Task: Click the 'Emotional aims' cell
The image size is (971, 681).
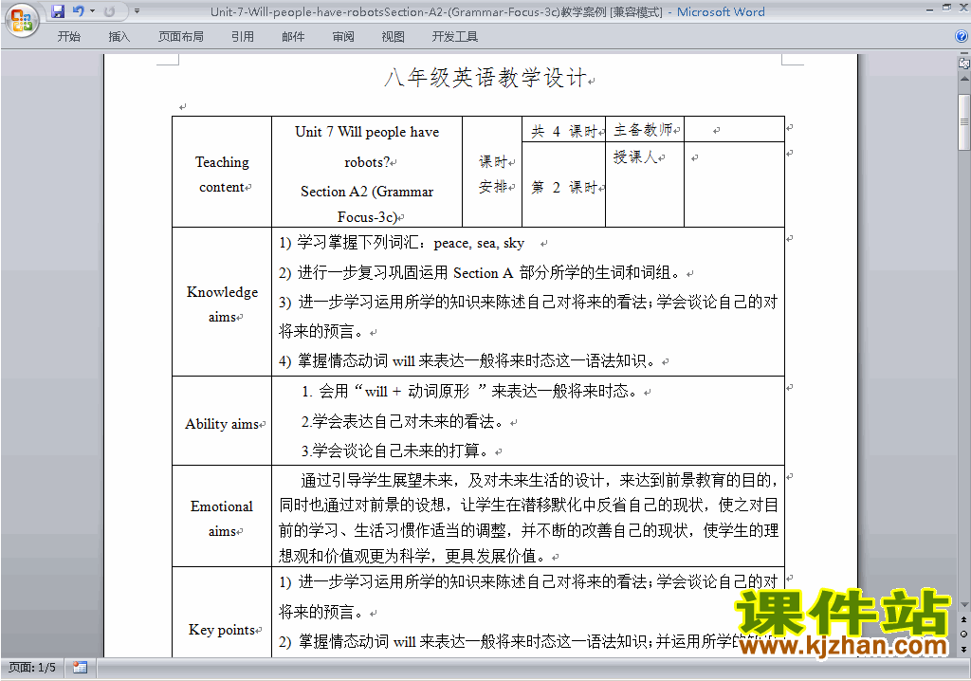Action: (x=222, y=518)
